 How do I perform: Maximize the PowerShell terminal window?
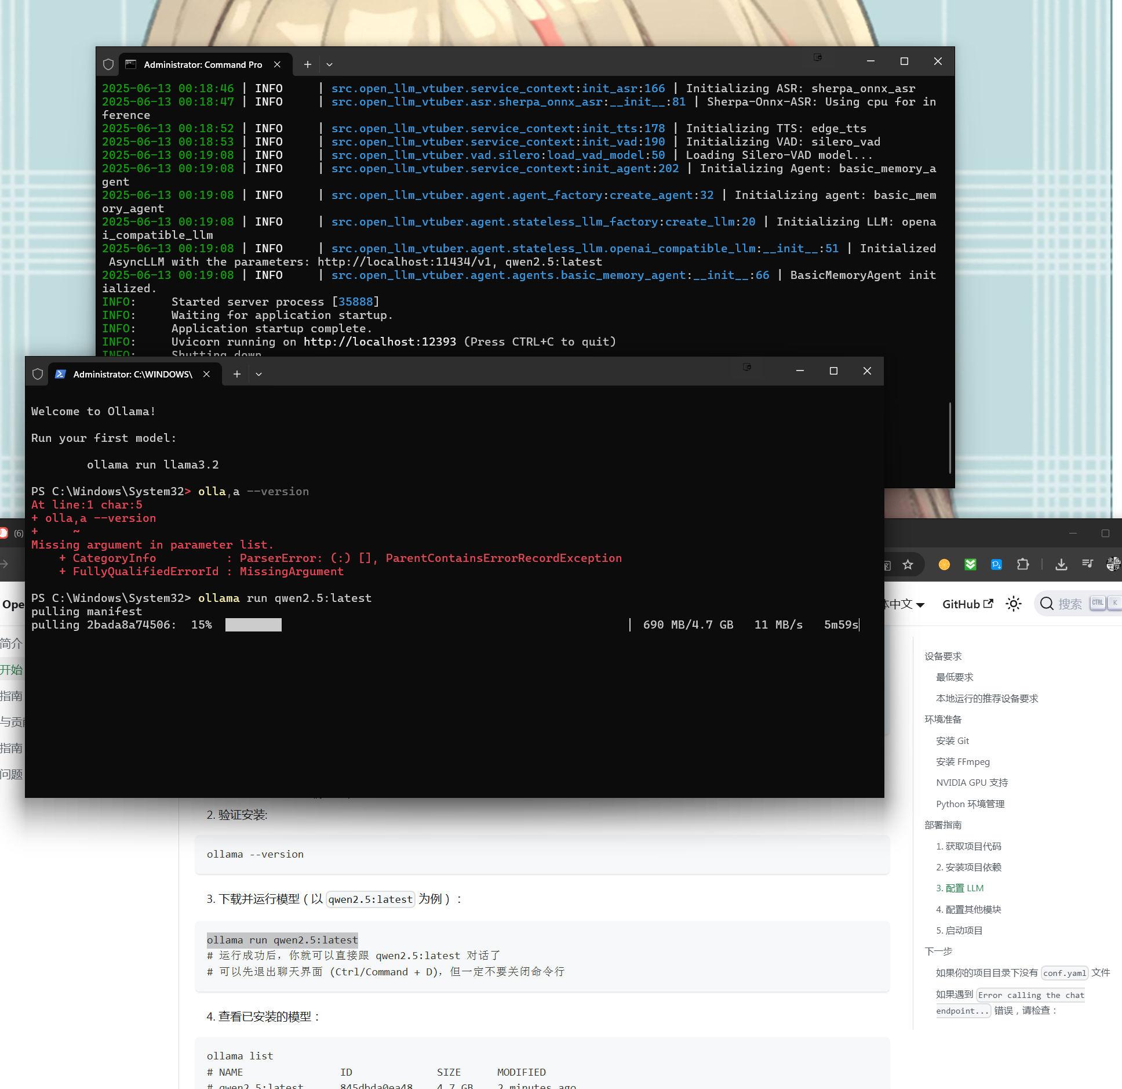(833, 371)
